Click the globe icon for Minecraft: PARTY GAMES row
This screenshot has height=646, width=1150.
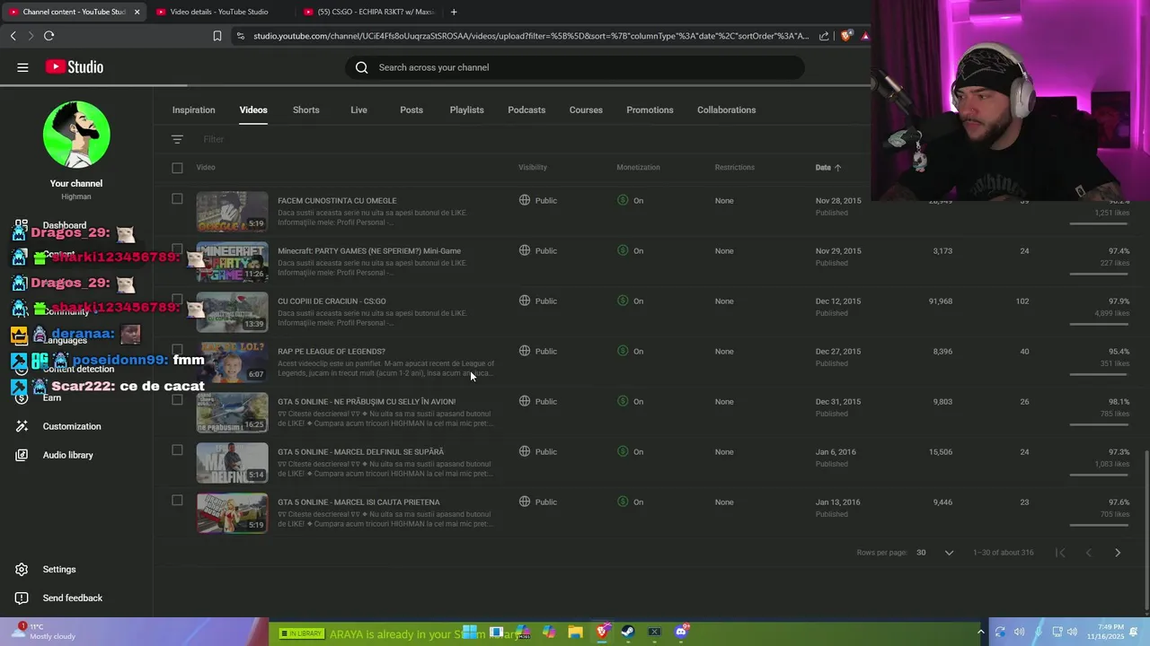pyautogui.click(x=525, y=250)
